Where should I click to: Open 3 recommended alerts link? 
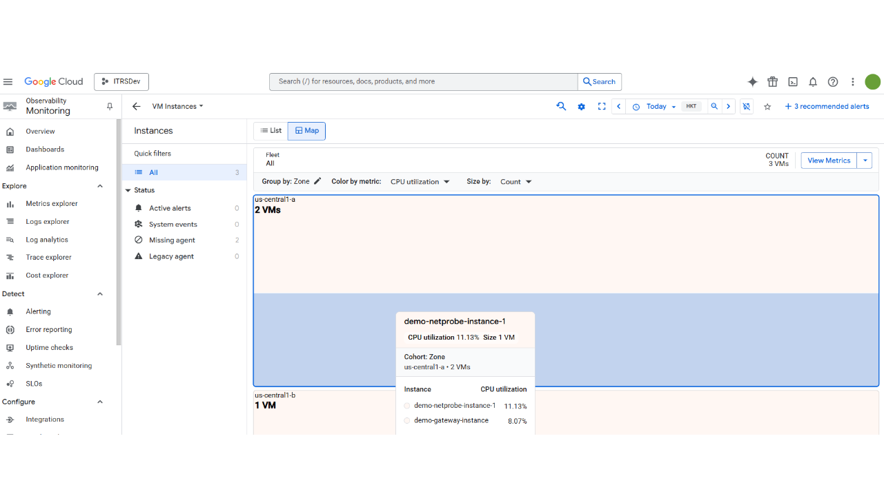coord(827,107)
